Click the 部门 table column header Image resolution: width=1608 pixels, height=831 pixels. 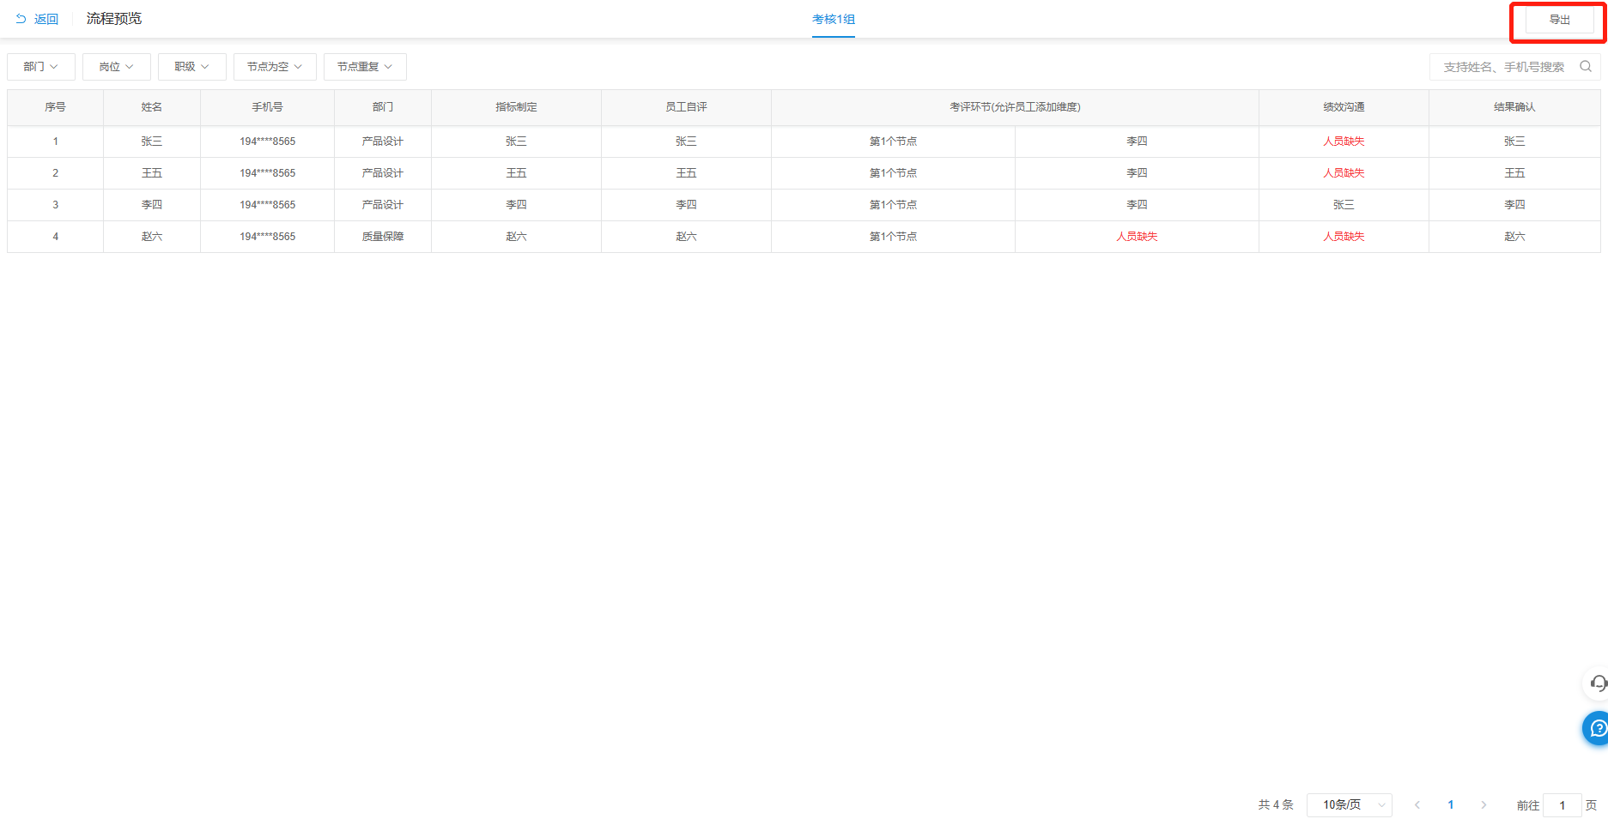[x=383, y=107]
